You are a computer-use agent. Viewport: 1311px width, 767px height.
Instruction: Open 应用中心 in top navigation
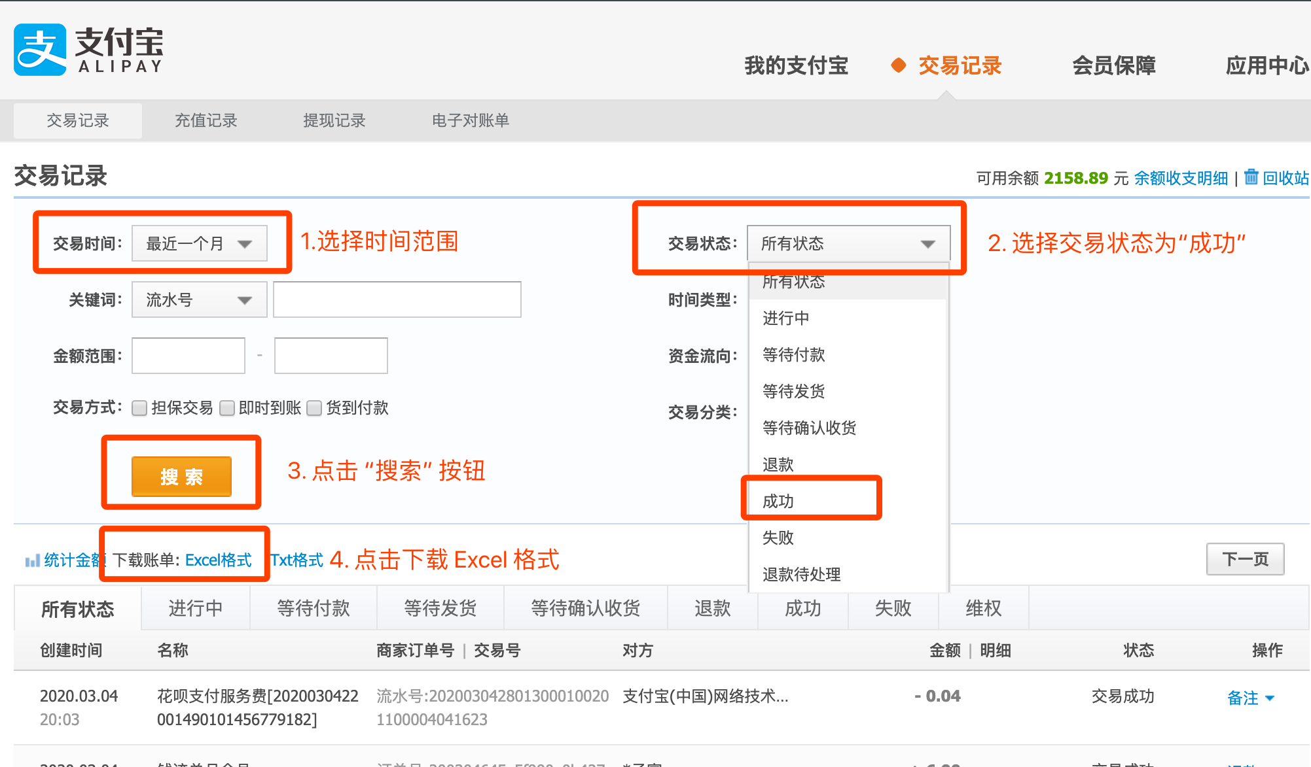pos(1268,65)
